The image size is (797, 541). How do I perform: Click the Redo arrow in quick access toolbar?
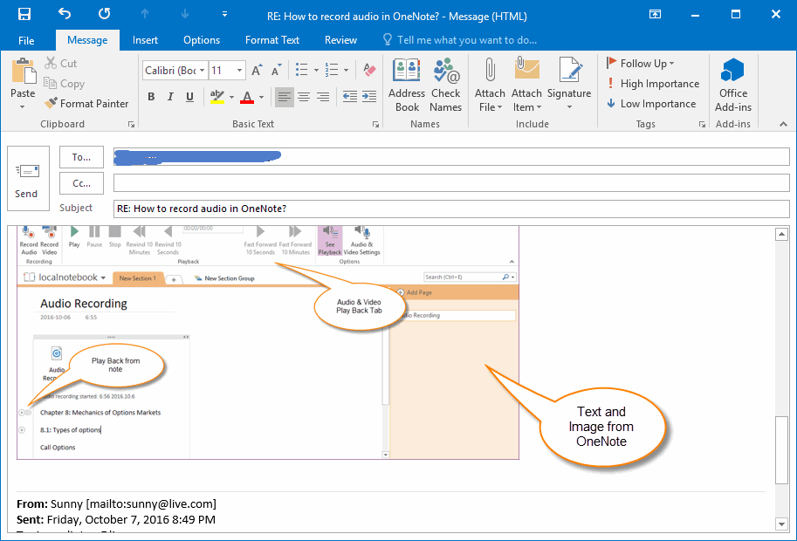(104, 14)
